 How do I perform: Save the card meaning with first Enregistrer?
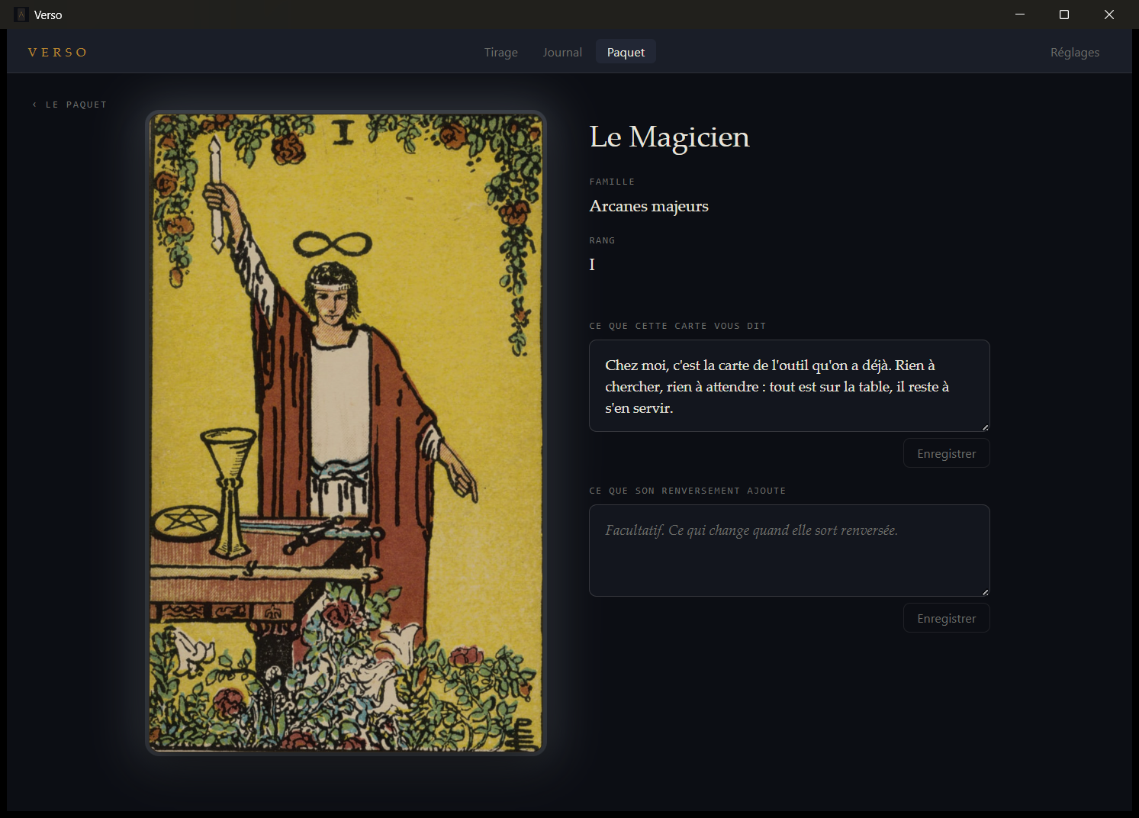[x=946, y=453]
